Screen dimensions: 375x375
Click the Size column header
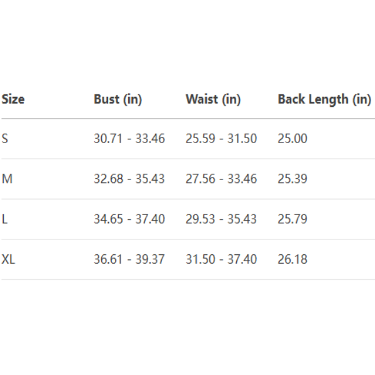pos(13,99)
